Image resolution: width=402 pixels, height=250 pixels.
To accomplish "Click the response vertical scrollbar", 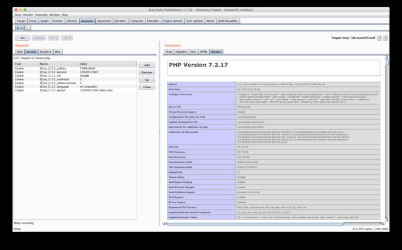I will pos(387,138).
